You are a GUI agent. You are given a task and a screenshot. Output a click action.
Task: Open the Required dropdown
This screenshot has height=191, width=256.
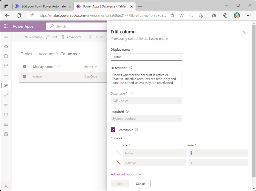[x=146, y=119]
